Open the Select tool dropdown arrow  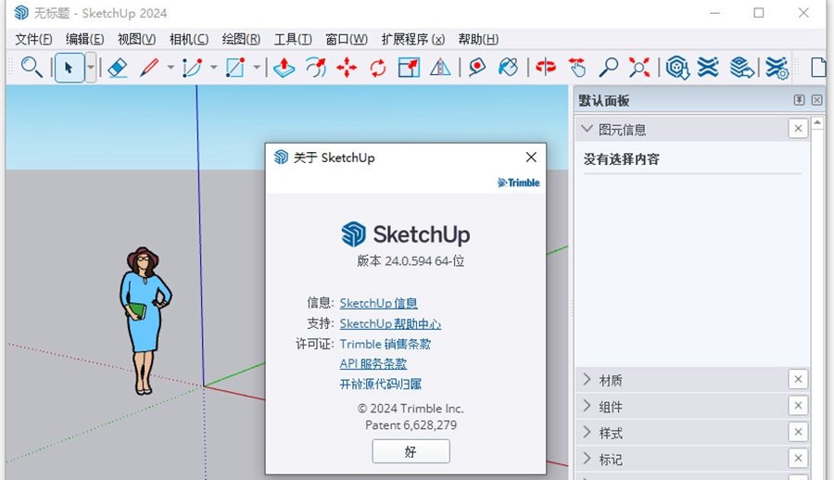pyautogui.click(x=91, y=68)
